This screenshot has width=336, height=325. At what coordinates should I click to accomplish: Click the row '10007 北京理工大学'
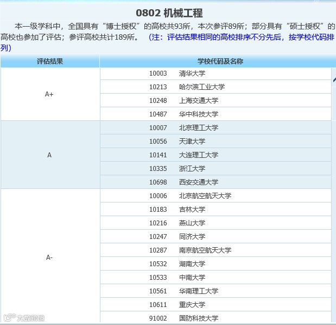[215, 128]
